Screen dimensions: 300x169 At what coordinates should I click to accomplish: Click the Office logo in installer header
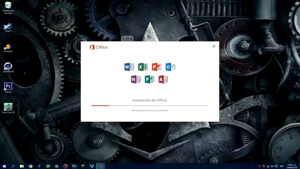pos(98,47)
